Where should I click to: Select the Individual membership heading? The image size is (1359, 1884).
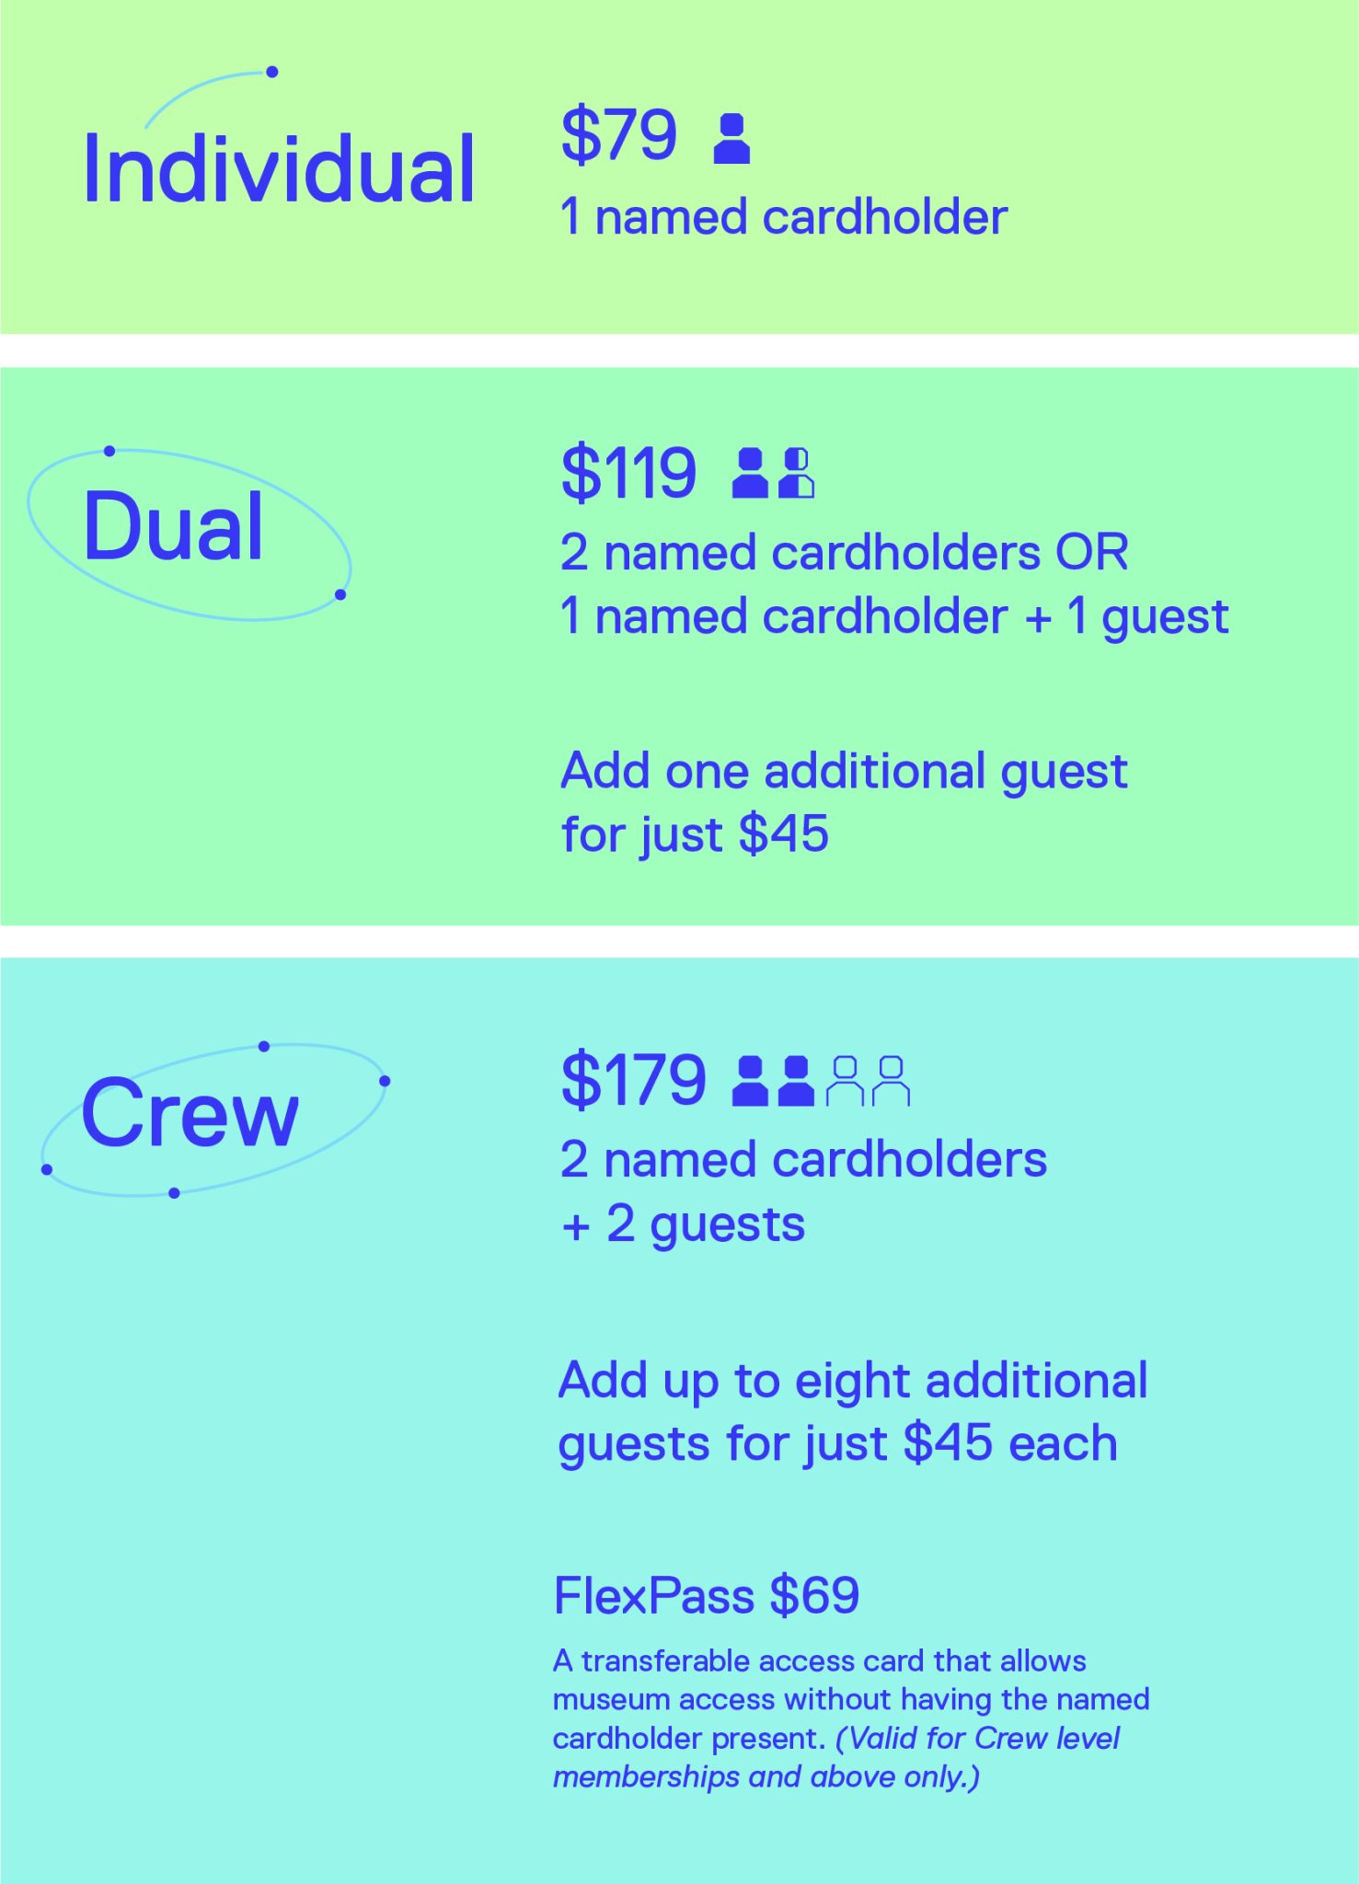point(280,169)
